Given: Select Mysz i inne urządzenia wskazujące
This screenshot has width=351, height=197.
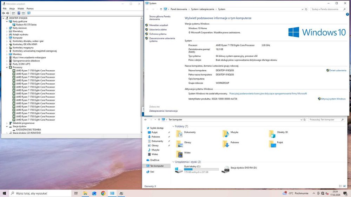Looking at the screenshot, I should point(29,58).
